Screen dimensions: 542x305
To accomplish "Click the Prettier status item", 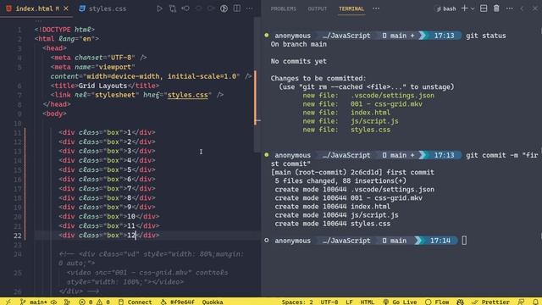I will [491, 302].
